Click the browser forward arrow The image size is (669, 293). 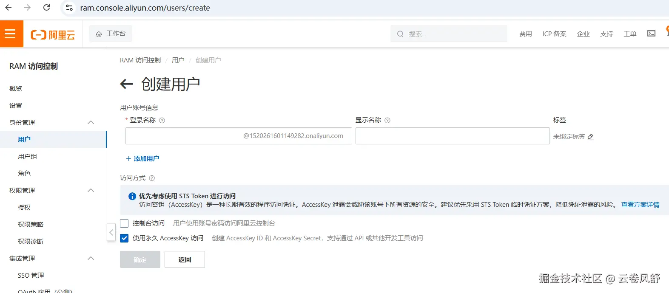pyautogui.click(x=27, y=8)
